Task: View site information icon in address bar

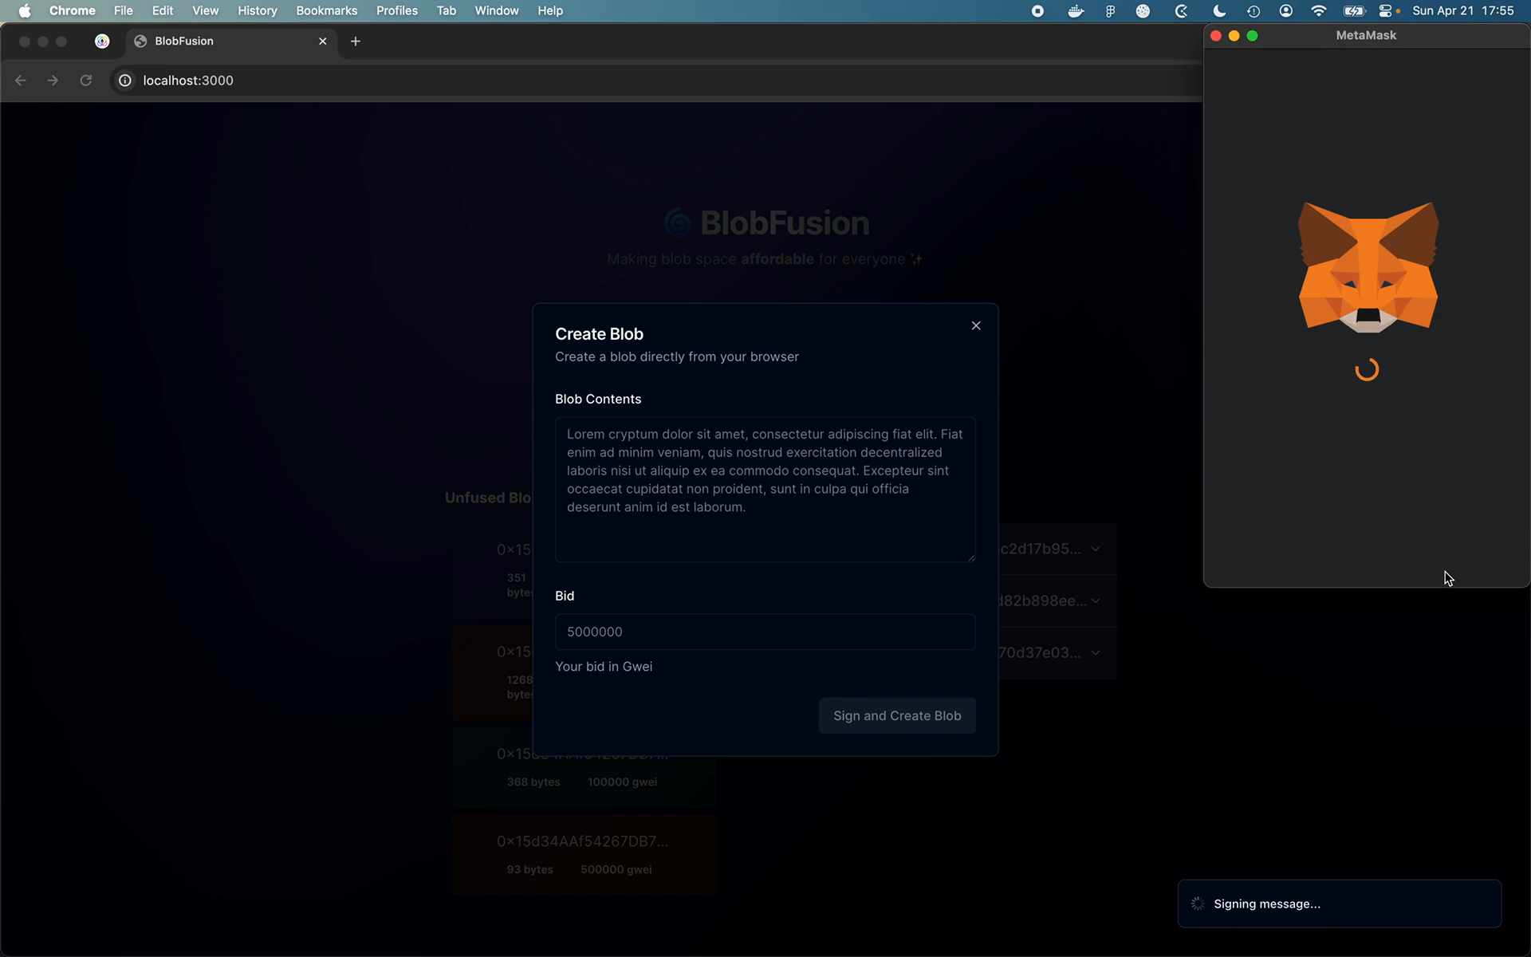Action: pyautogui.click(x=125, y=81)
